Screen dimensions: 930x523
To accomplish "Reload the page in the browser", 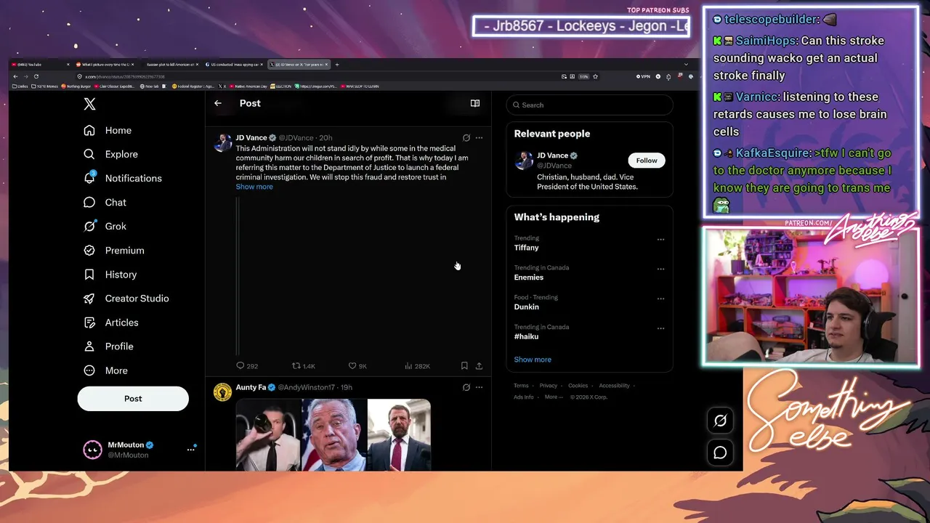I will coord(36,76).
